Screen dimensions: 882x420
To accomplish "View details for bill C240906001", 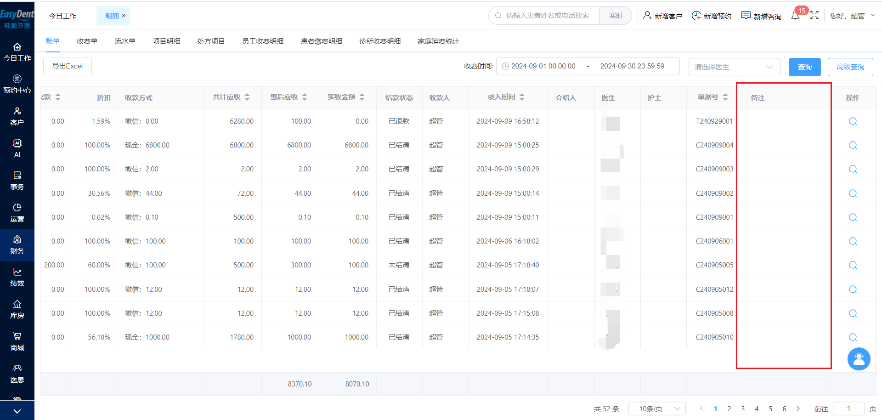I will click(x=853, y=241).
